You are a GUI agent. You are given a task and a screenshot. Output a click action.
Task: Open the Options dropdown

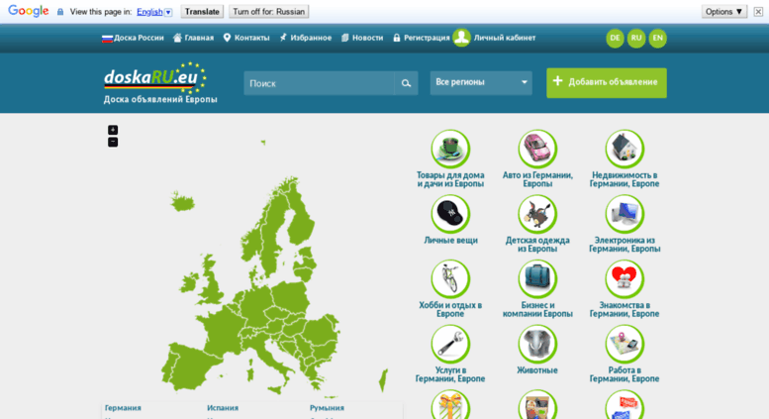723,11
